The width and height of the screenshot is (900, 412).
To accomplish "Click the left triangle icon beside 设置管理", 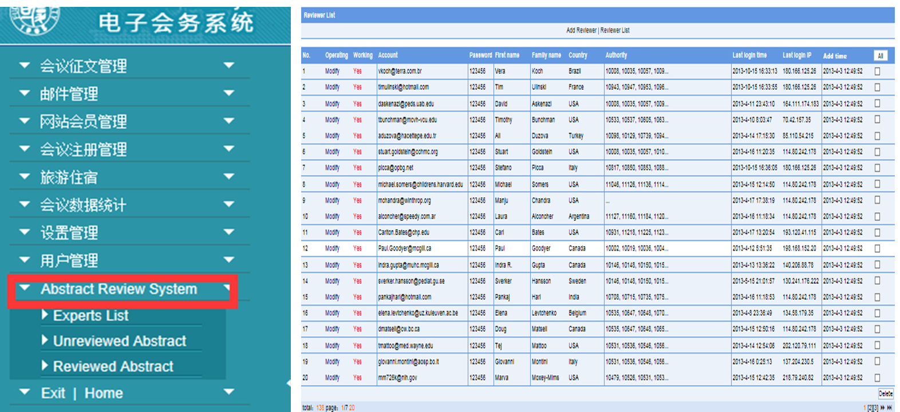I will pos(25,232).
